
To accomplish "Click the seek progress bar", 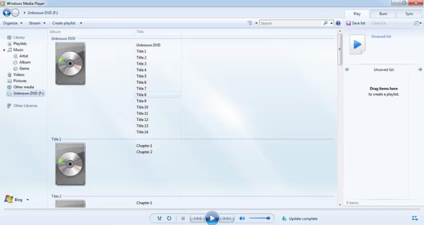I will [211, 209].
